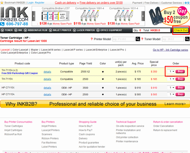Select Color Laserjet Pro series filter
The image size is (190, 153).
41,53
